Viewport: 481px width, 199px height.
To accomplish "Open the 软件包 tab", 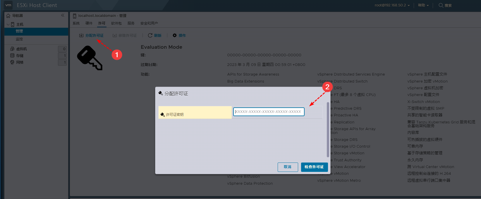I will click(x=116, y=23).
